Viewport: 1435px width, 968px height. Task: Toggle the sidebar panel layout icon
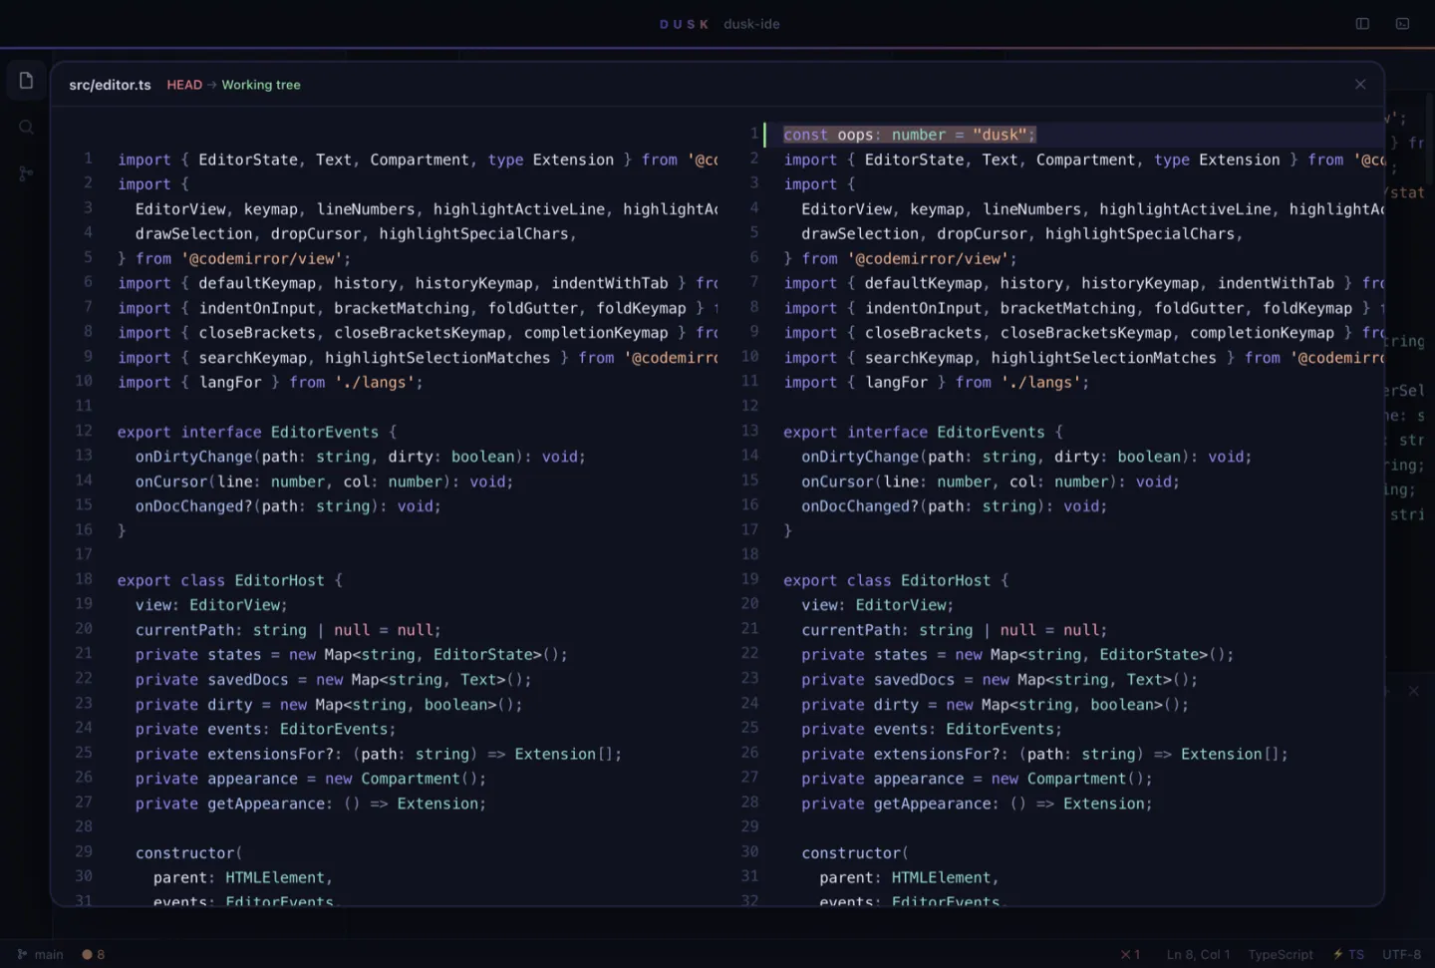coord(1362,24)
